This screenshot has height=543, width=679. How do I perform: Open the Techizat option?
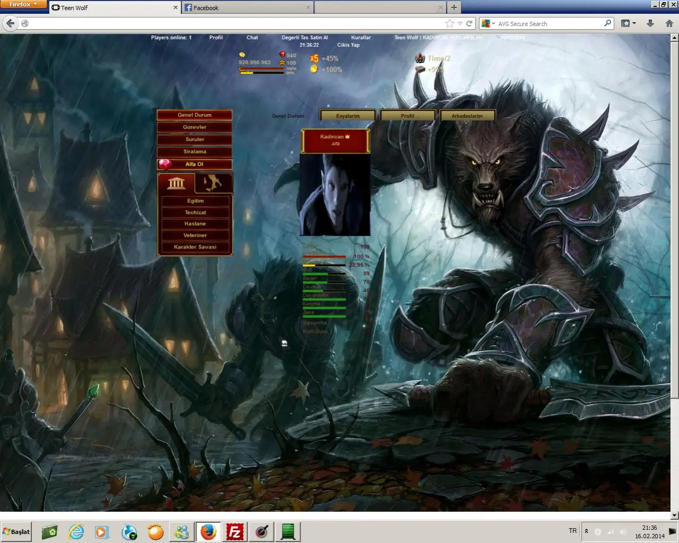(x=195, y=212)
